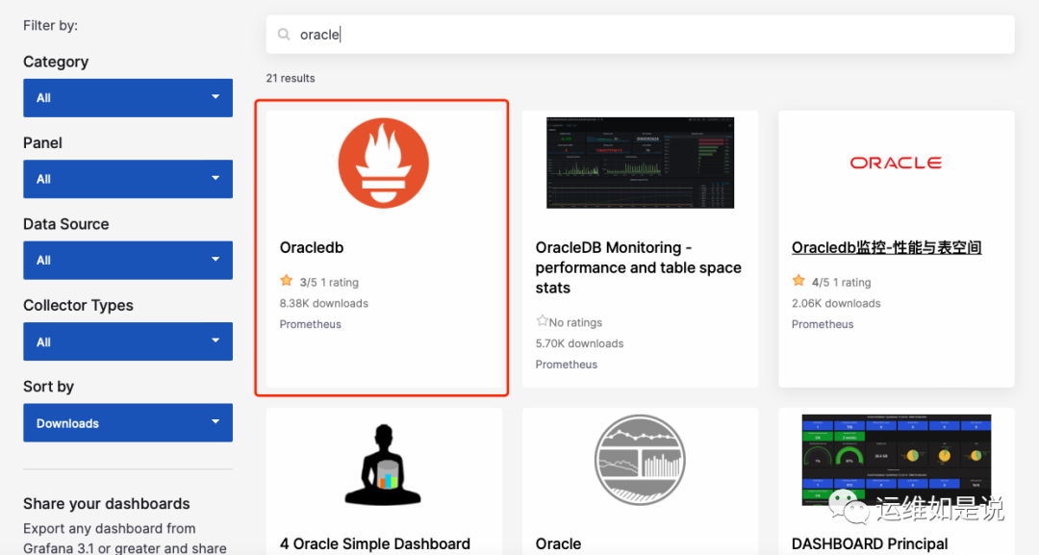Click the star on Oracledb监控 rating

pyautogui.click(x=798, y=282)
